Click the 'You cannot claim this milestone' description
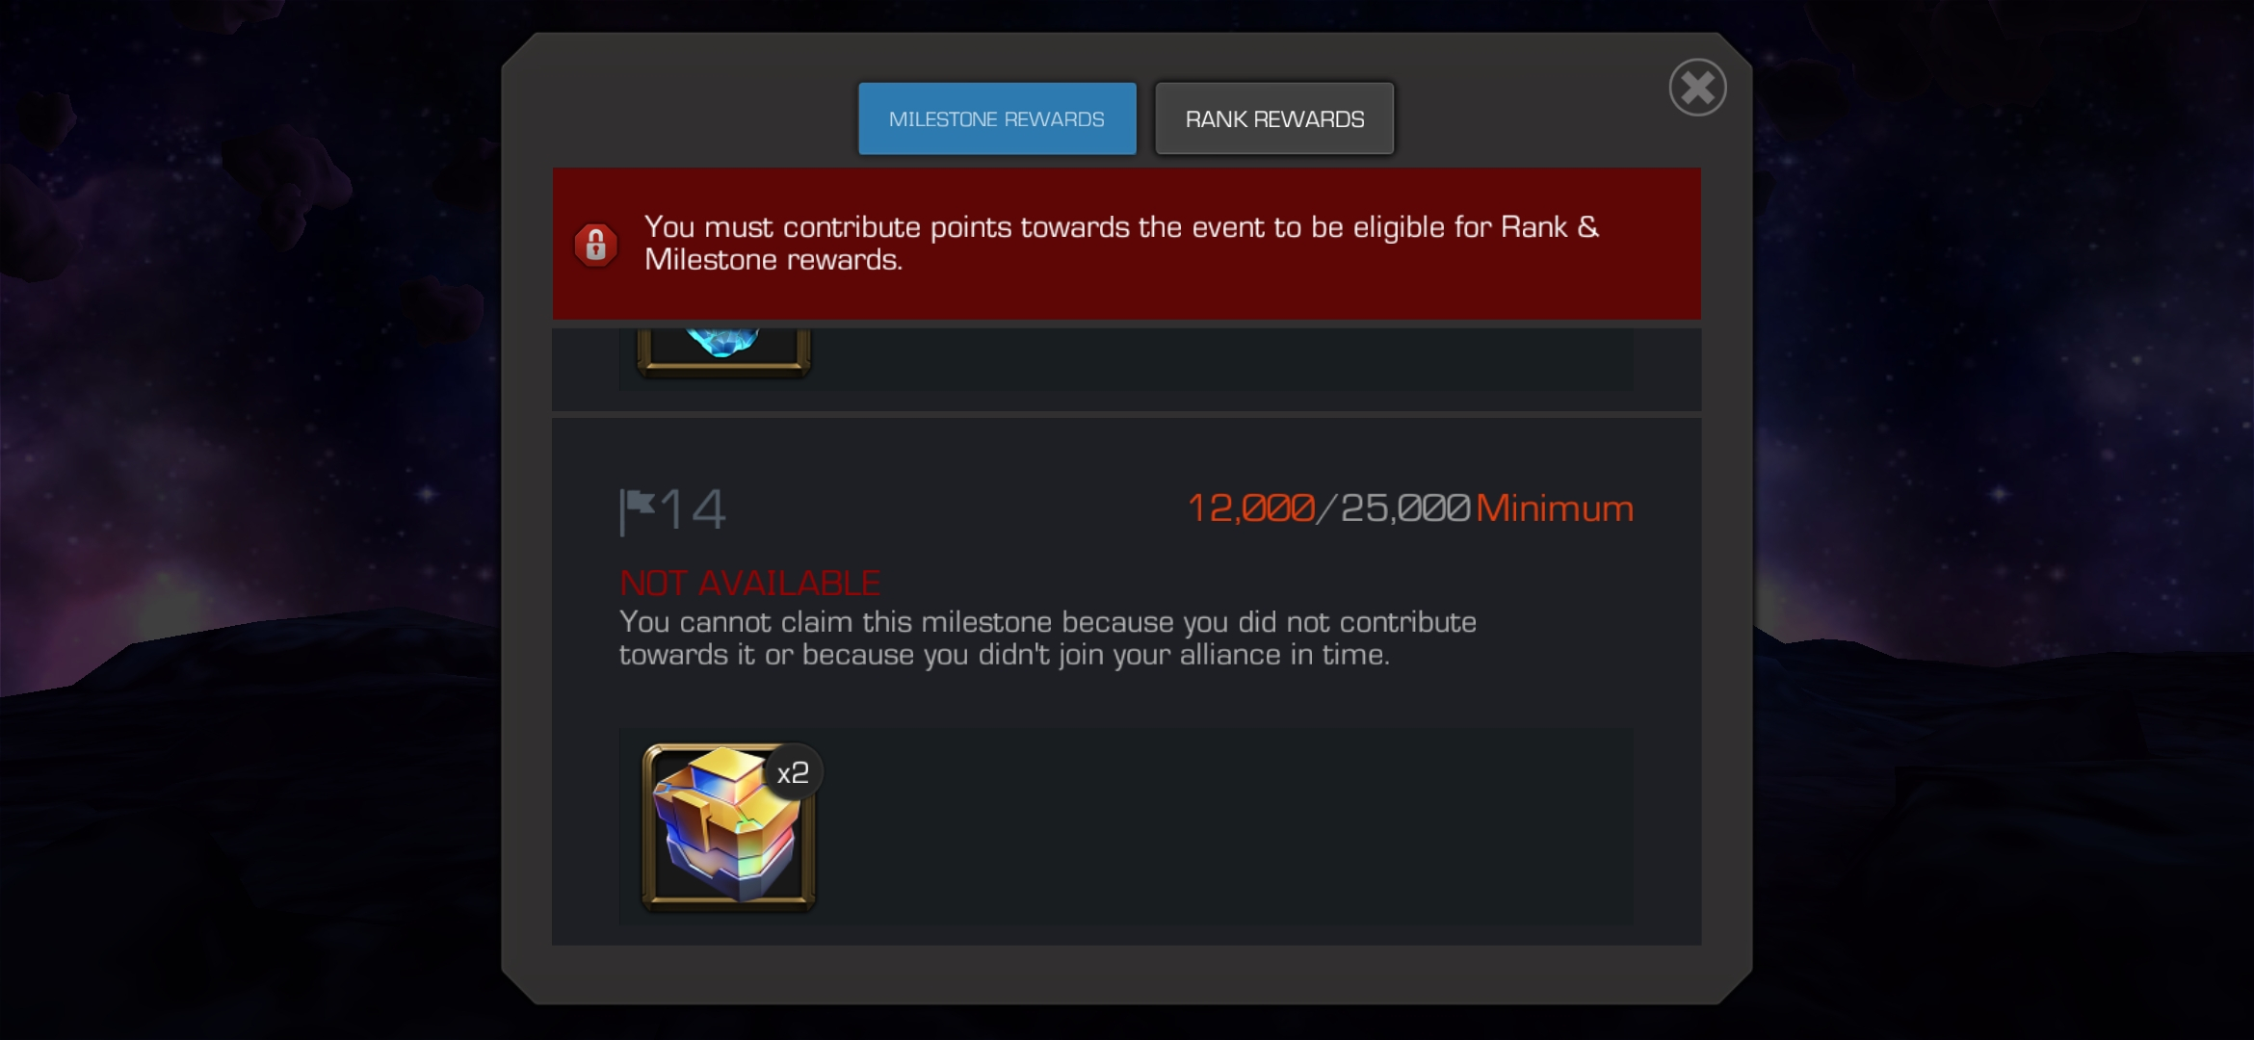The height and width of the screenshot is (1040, 2254). tap(1048, 638)
